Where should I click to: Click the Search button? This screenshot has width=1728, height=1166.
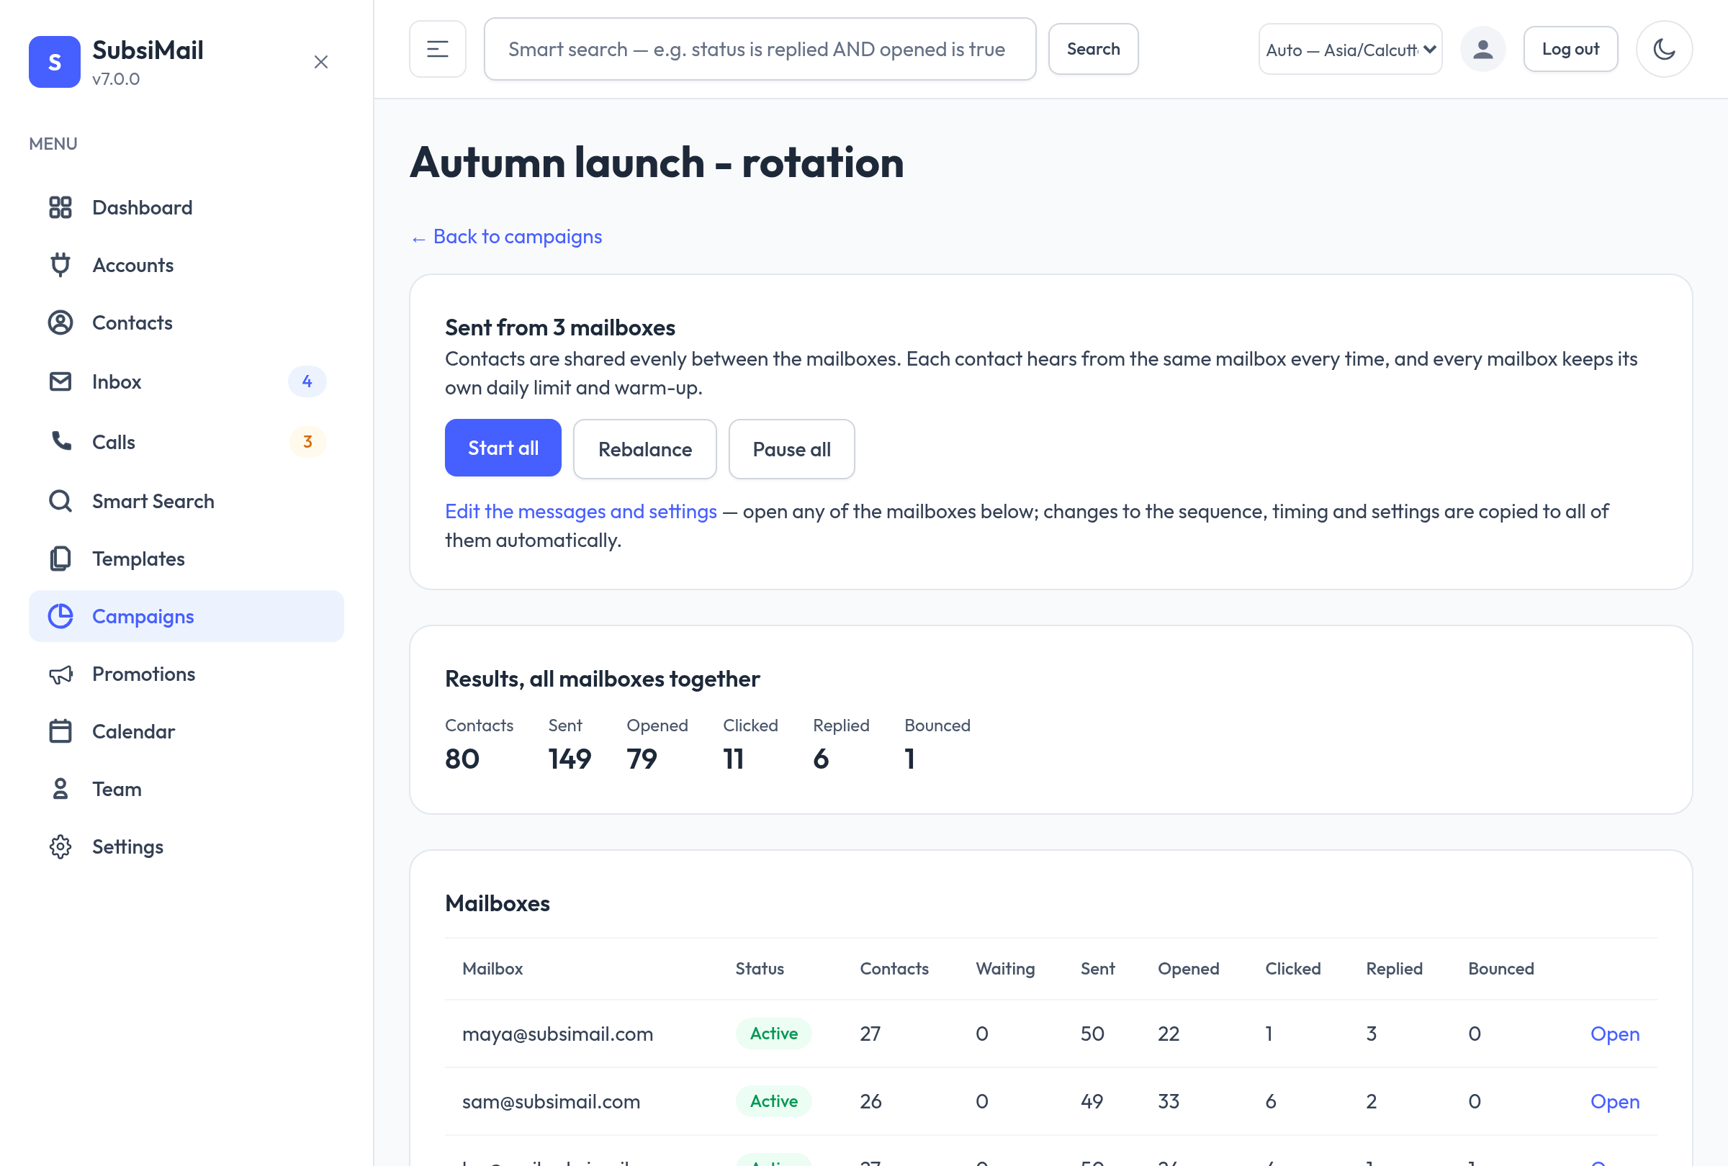(1093, 49)
